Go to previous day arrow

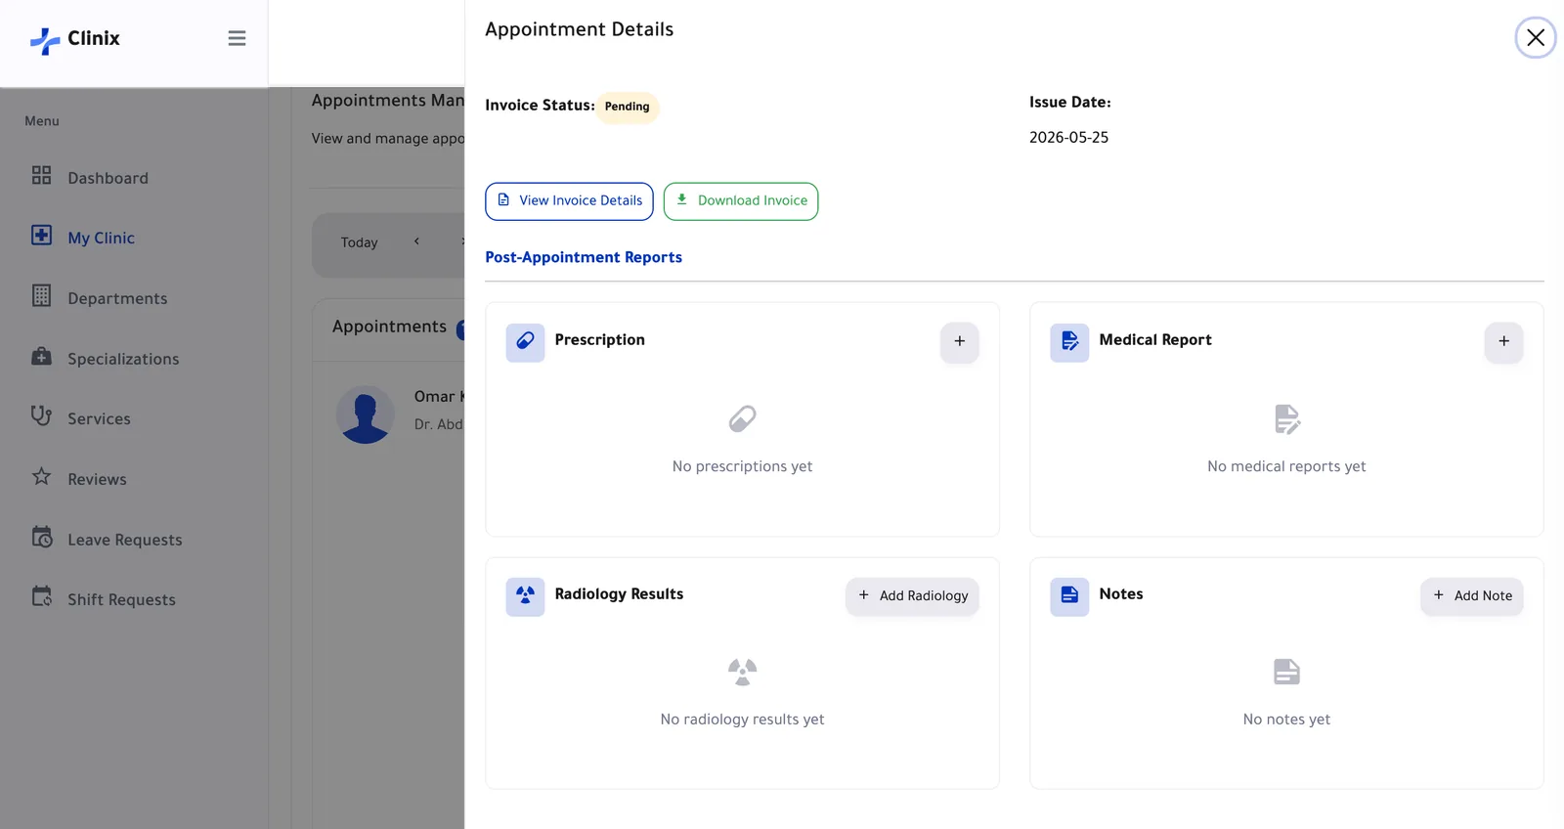click(x=416, y=241)
